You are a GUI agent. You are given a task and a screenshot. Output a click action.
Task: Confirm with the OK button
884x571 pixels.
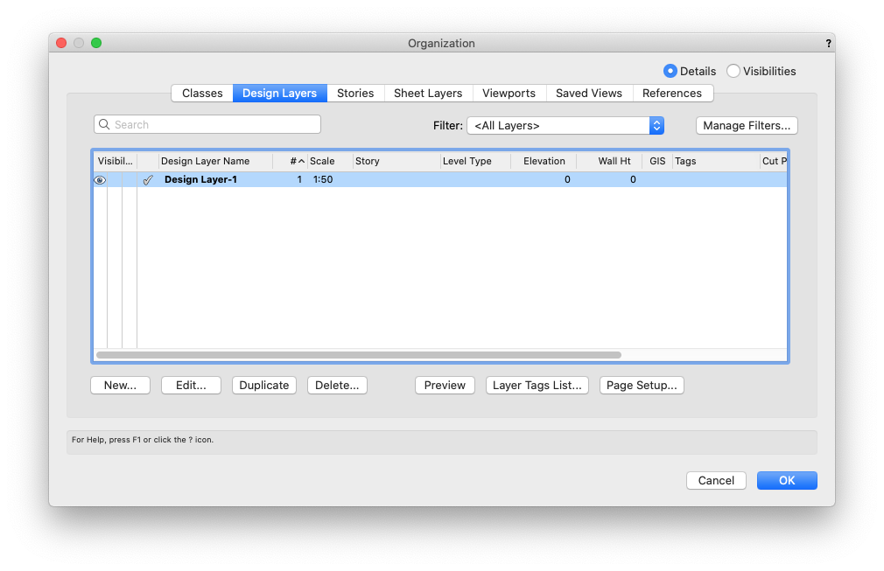[787, 480]
